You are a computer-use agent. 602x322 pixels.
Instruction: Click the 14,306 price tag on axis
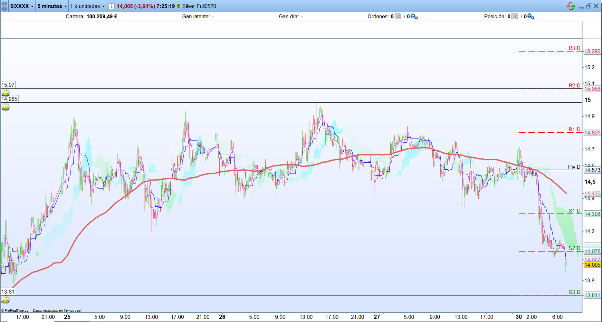592,214
